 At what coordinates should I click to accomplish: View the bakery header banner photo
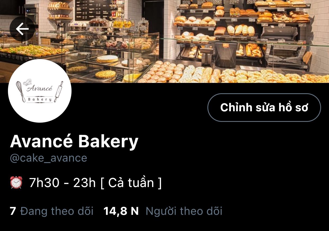164,41
